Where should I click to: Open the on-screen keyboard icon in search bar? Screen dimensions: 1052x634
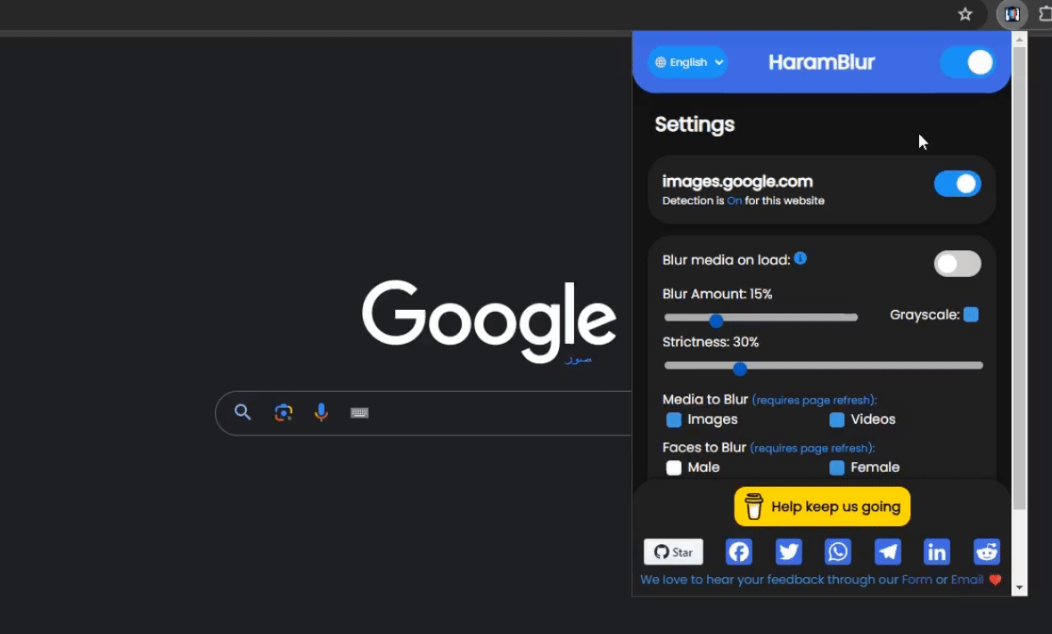point(359,413)
